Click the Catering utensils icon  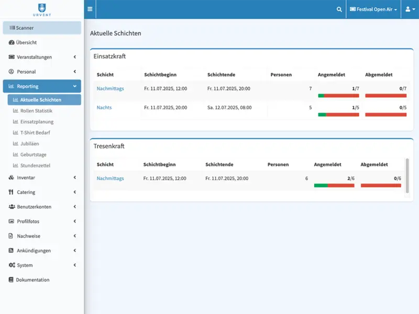[11, 192]
